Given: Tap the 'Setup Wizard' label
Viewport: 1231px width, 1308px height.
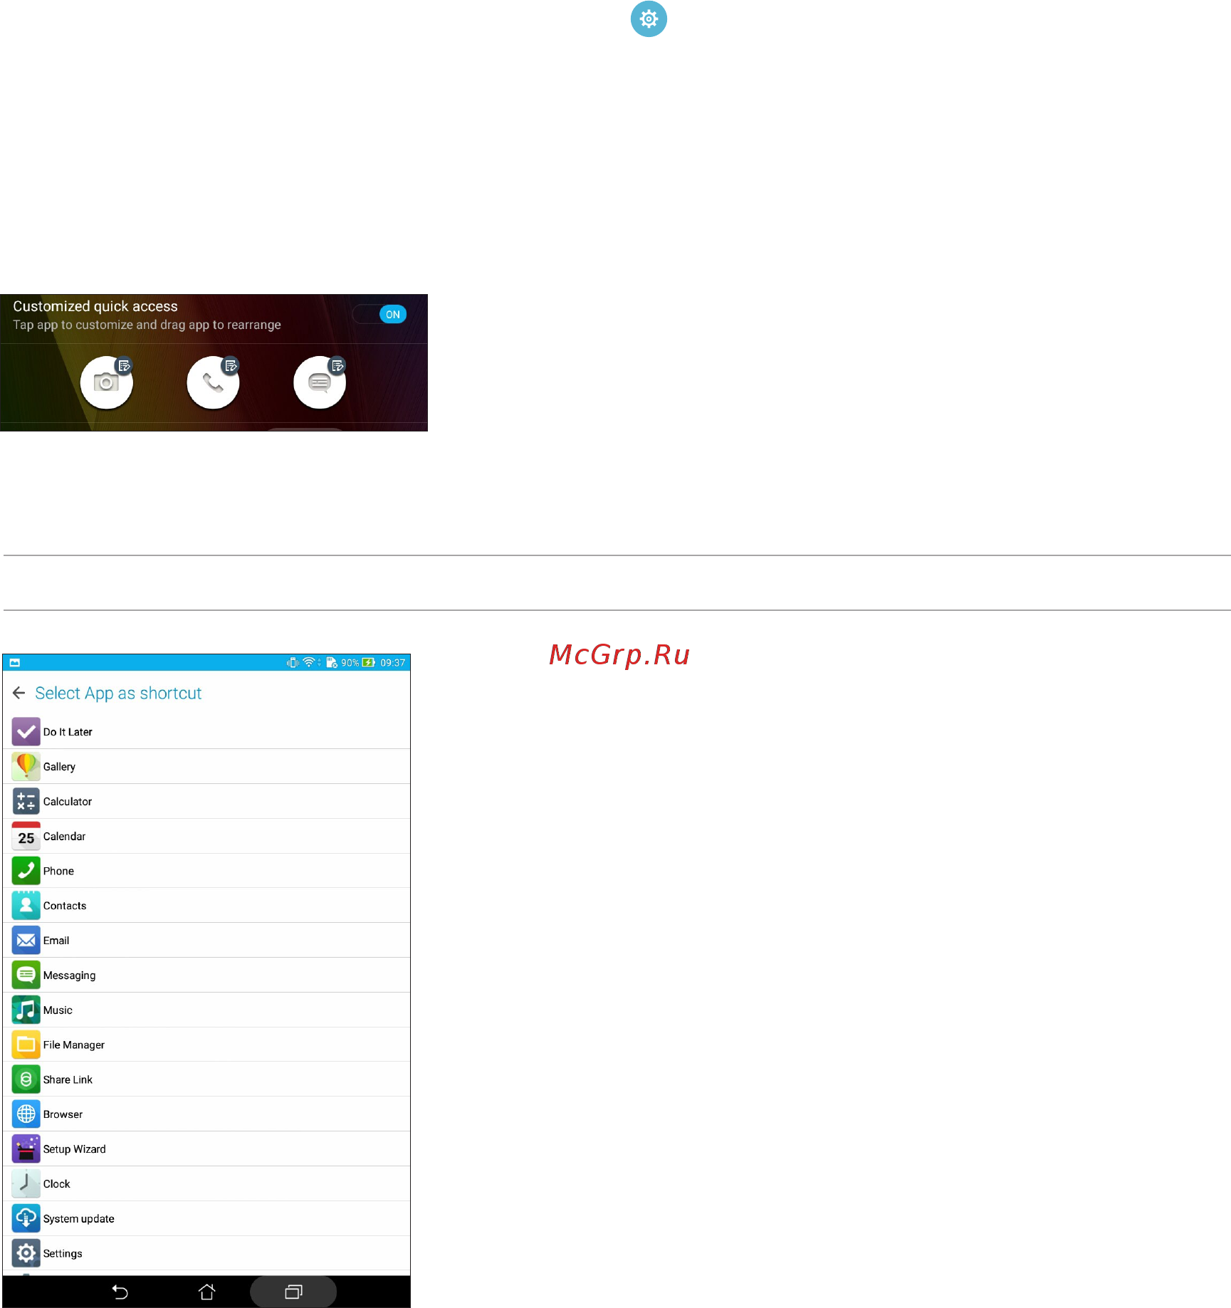Looking at the screenshot, I should pyautogui.click(x=75, y=1149).
